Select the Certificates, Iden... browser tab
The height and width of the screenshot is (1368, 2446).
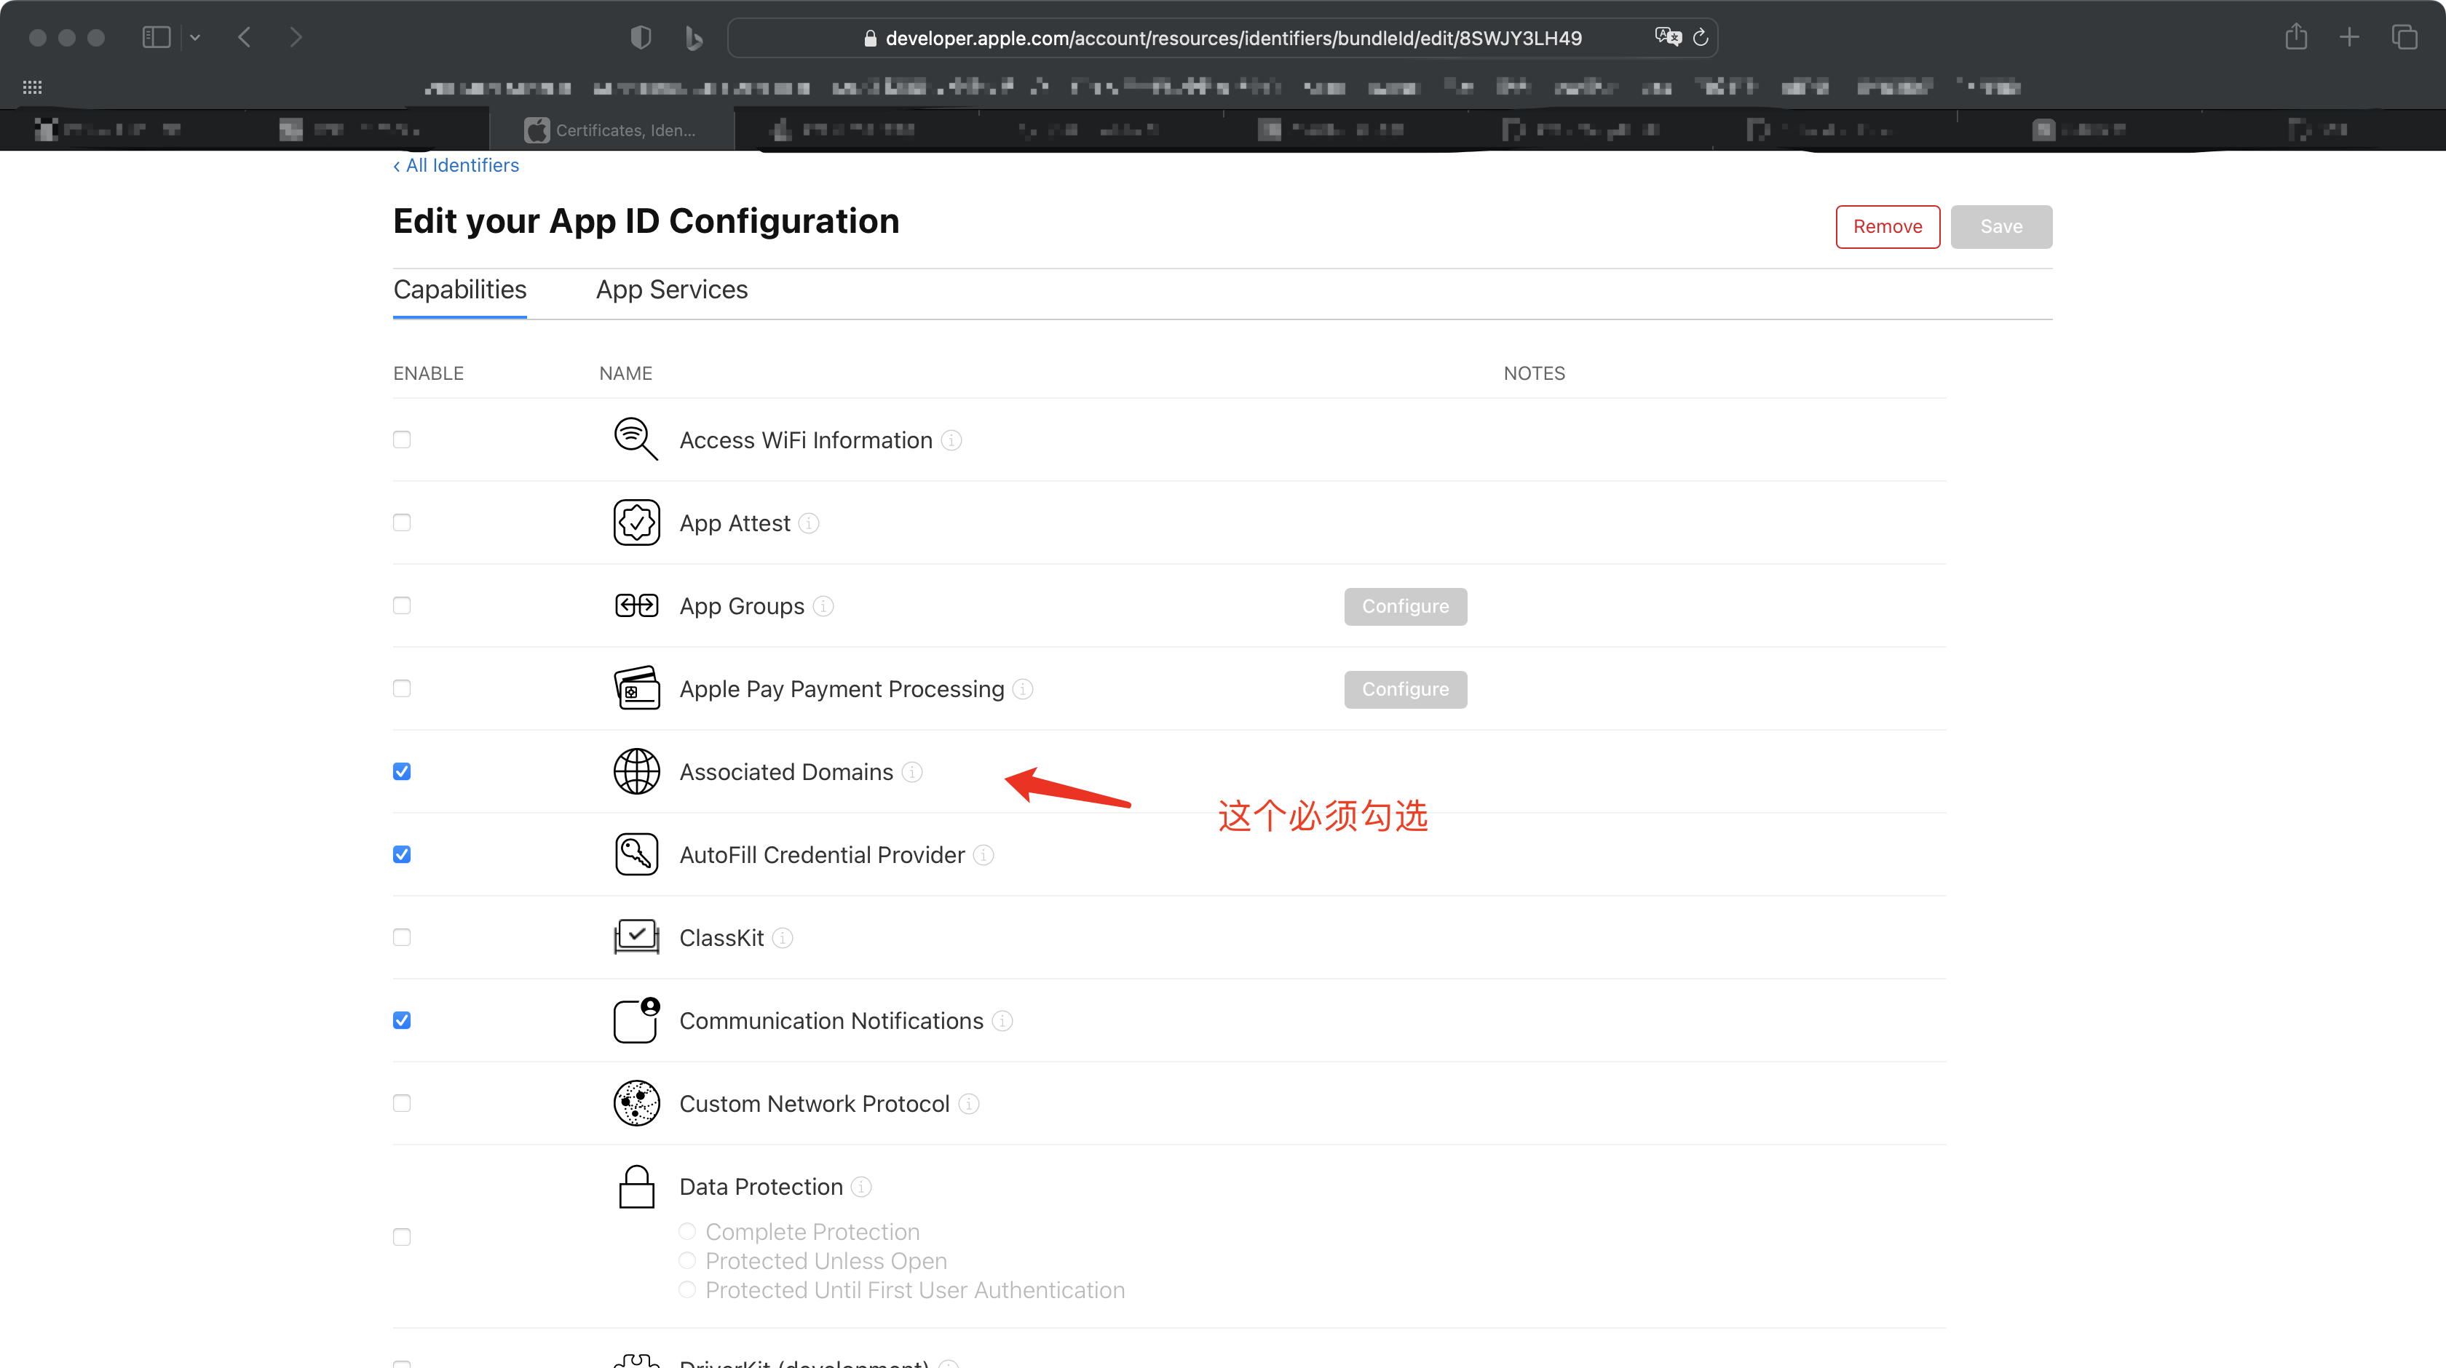[x=612, y=130]
